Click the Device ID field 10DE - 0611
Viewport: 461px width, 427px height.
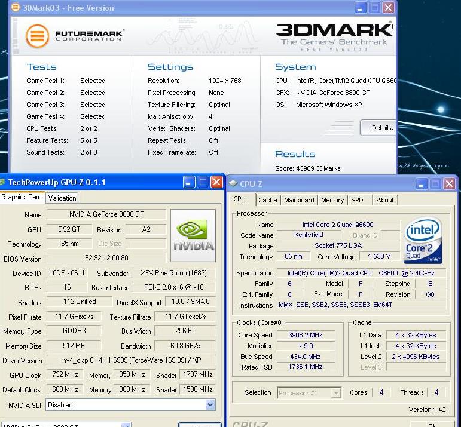tap(67, 273)
